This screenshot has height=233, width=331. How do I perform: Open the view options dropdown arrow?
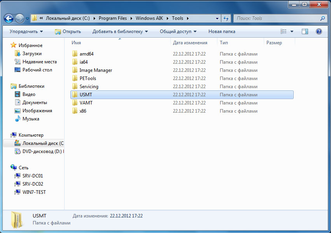(292, 31)
